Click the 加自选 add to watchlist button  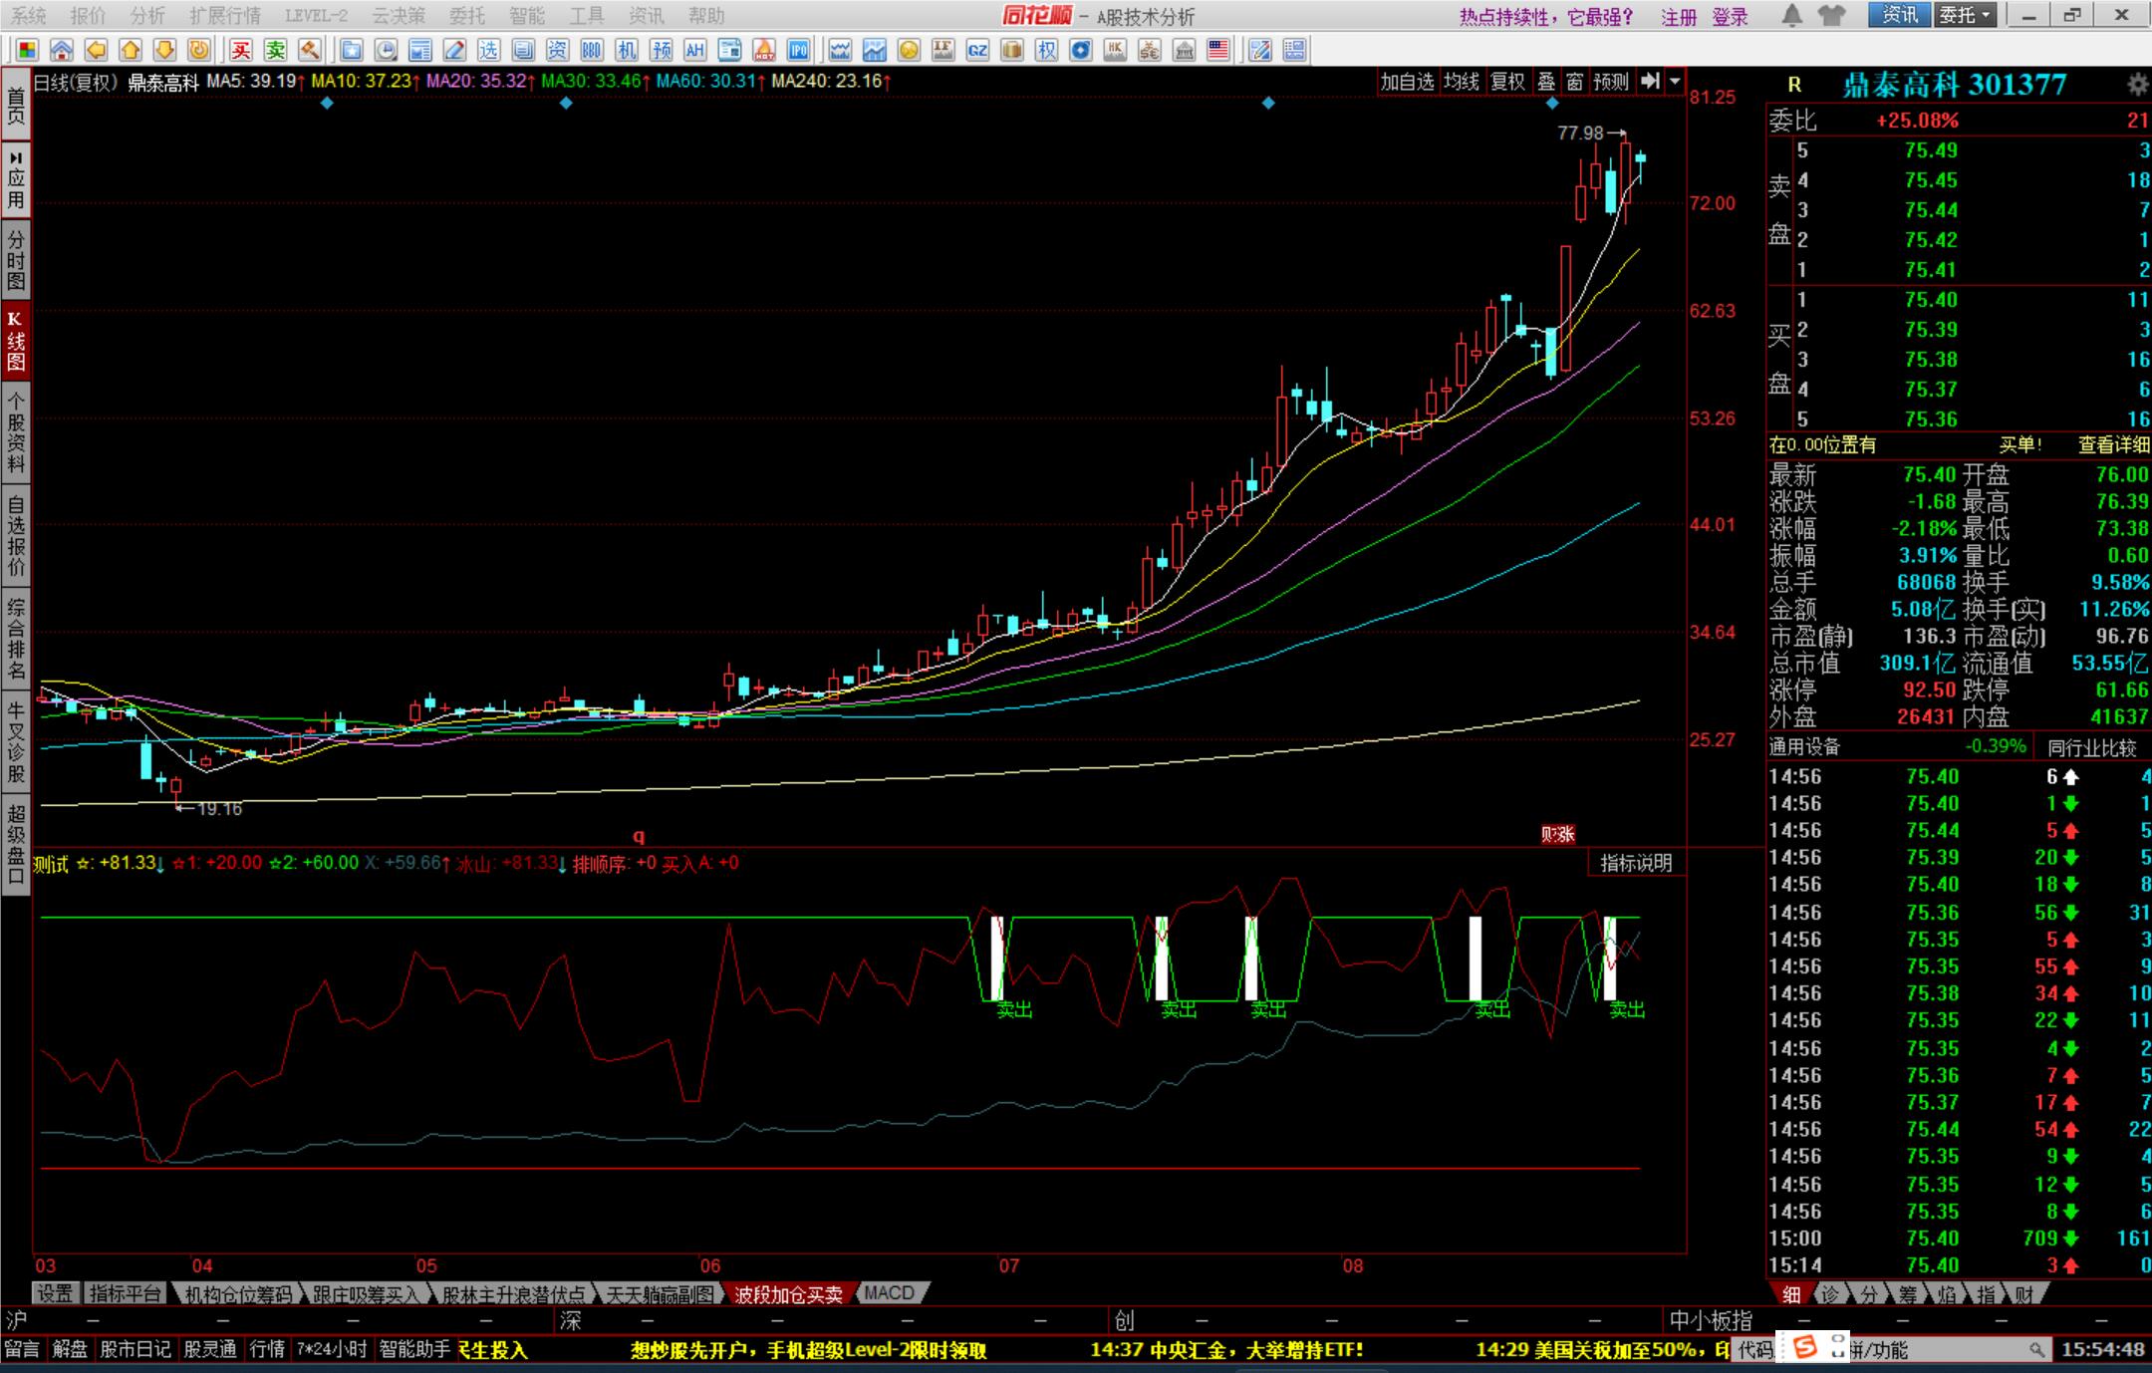point(1407,82)
